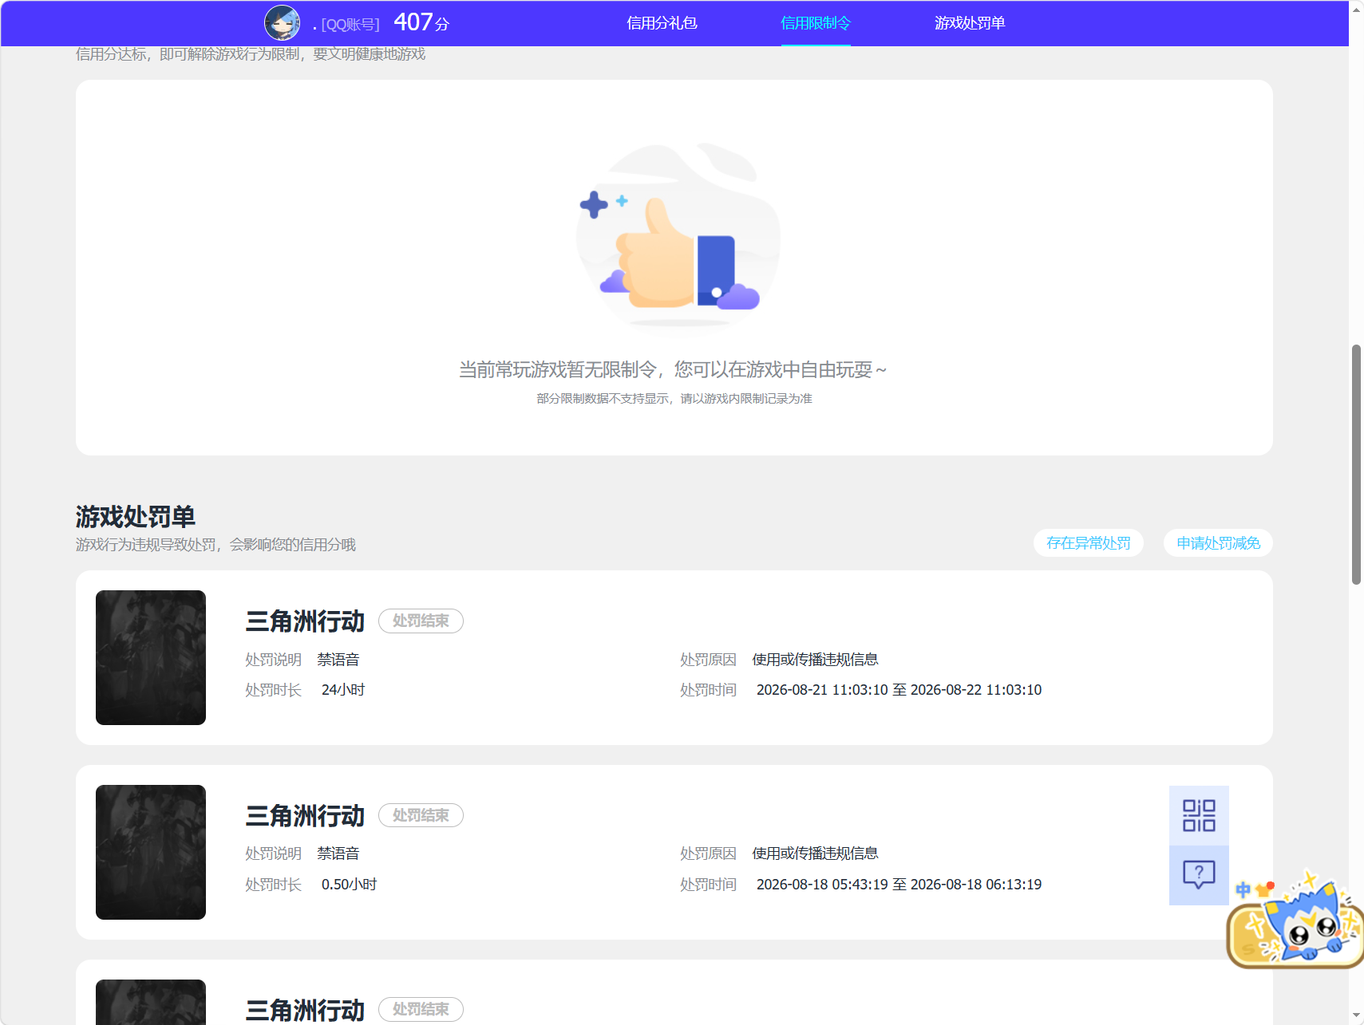Screen dimensions: 1364x1025
Task: Click the 部分限制数据不支持显示 note
Action: click(x=674, y=399)
